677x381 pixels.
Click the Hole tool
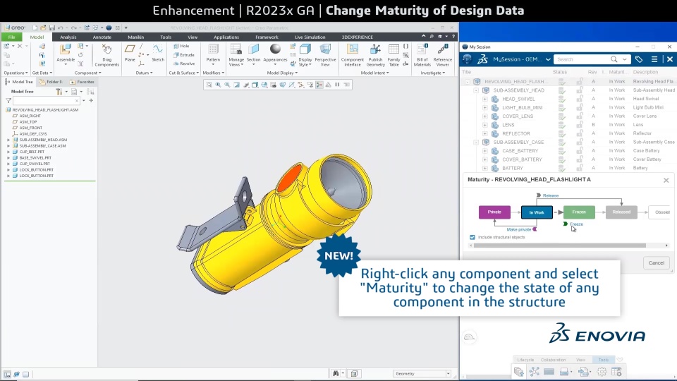181,46
